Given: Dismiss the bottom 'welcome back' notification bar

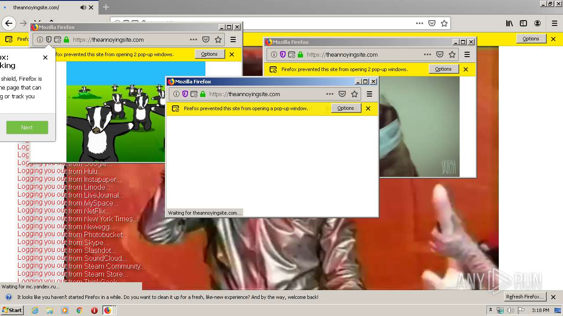Looking at the screenshot, I should (553, 297).
